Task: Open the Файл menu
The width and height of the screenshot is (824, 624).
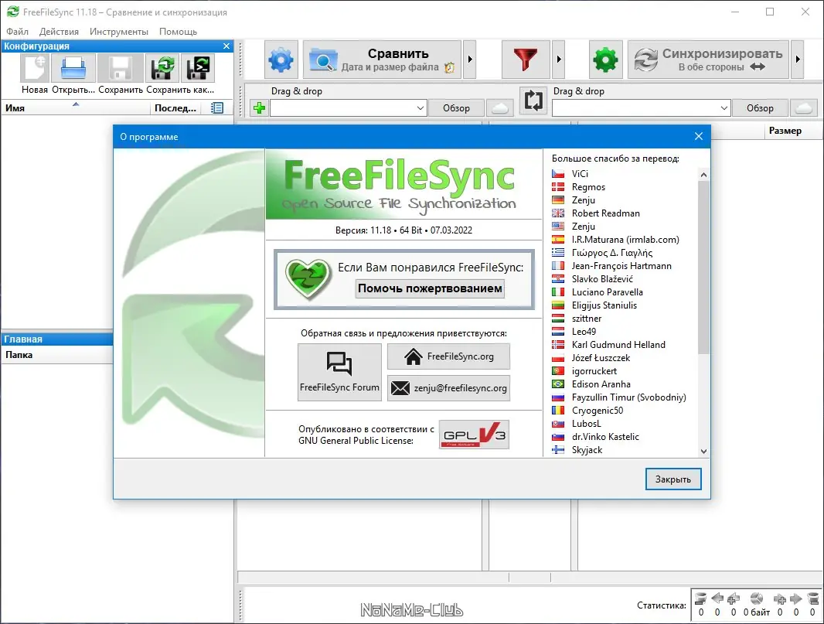Action: click(17, 32)
